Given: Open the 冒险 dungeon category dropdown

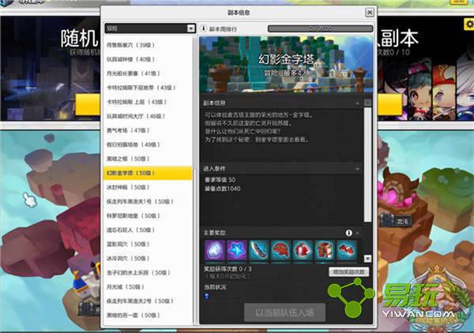Looking at the screenshot, I should 150,28.
